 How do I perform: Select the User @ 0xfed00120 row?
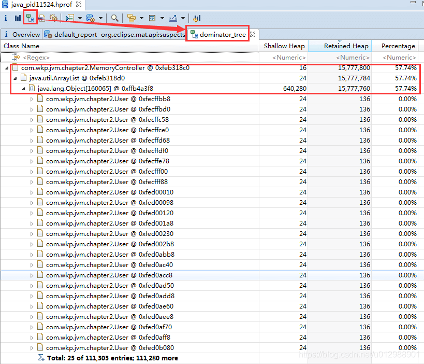click(x=210, y=213)
